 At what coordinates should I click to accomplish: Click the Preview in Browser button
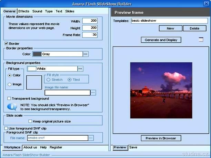(161, 138)
